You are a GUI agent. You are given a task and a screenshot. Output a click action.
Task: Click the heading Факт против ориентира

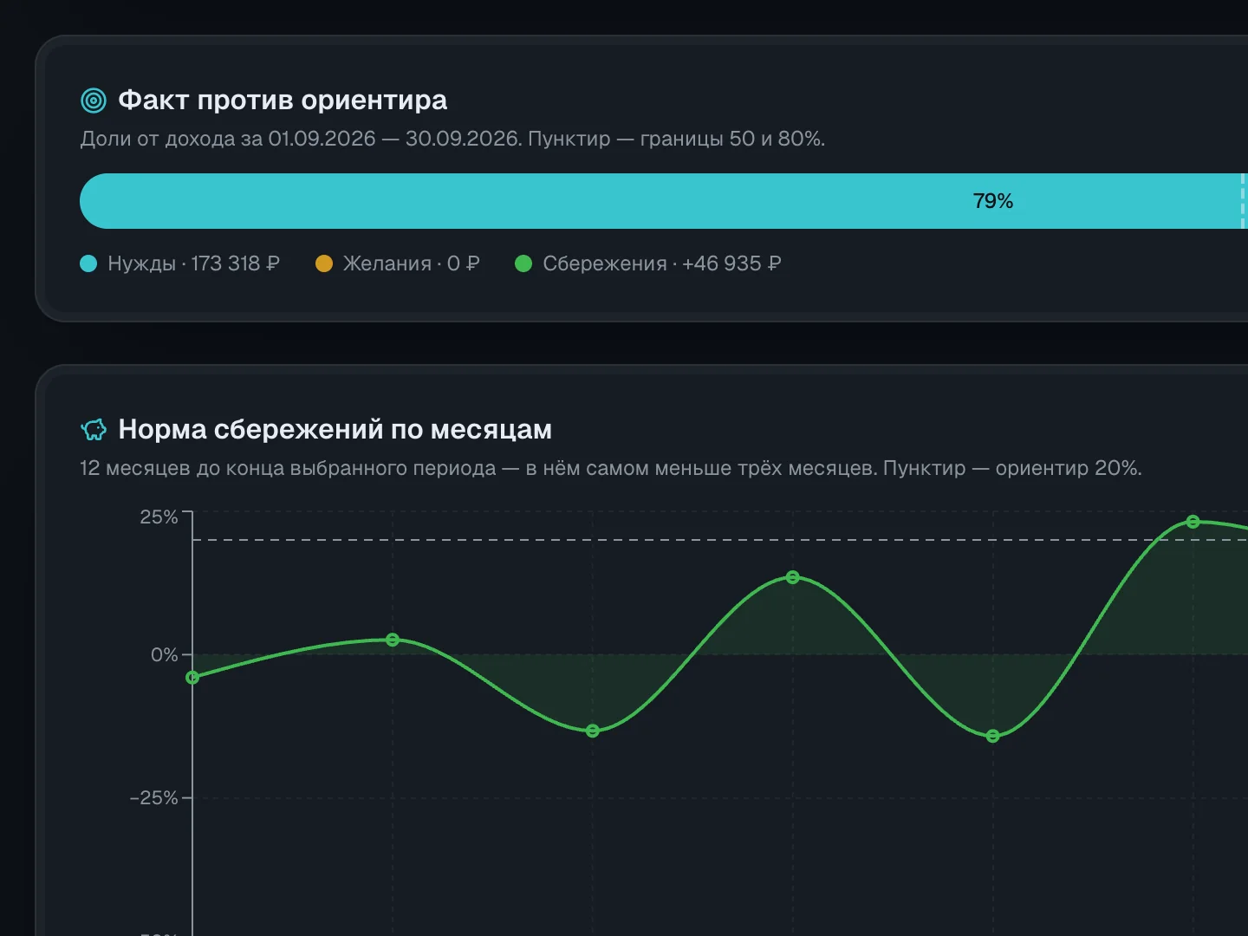283,101
